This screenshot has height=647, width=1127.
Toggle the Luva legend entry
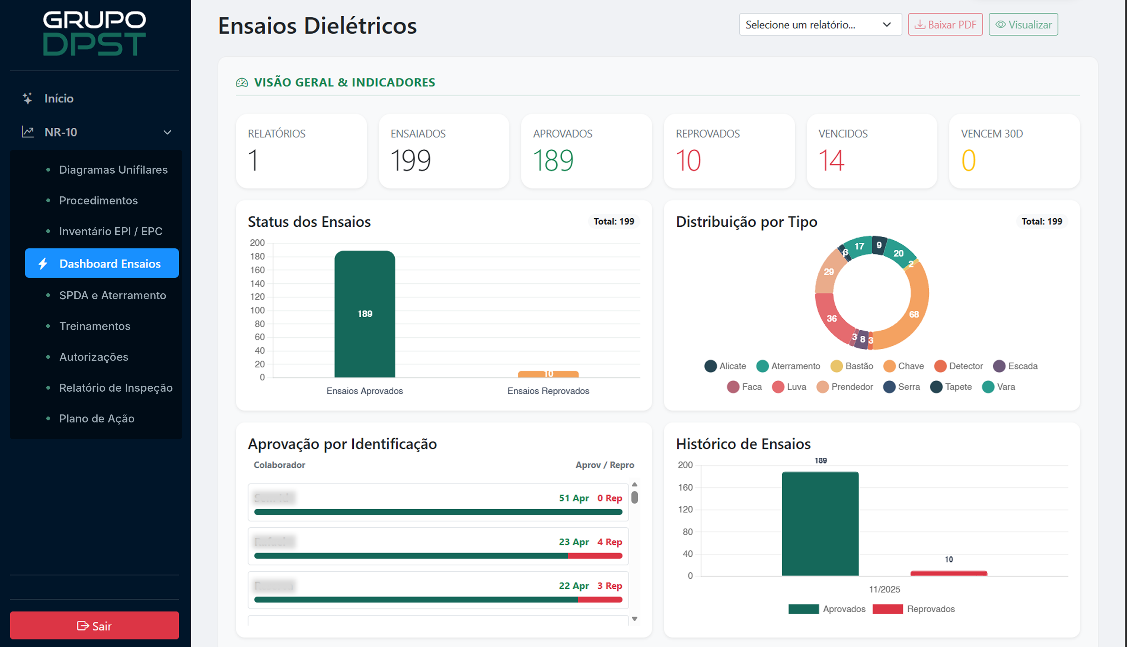point(789,387)
